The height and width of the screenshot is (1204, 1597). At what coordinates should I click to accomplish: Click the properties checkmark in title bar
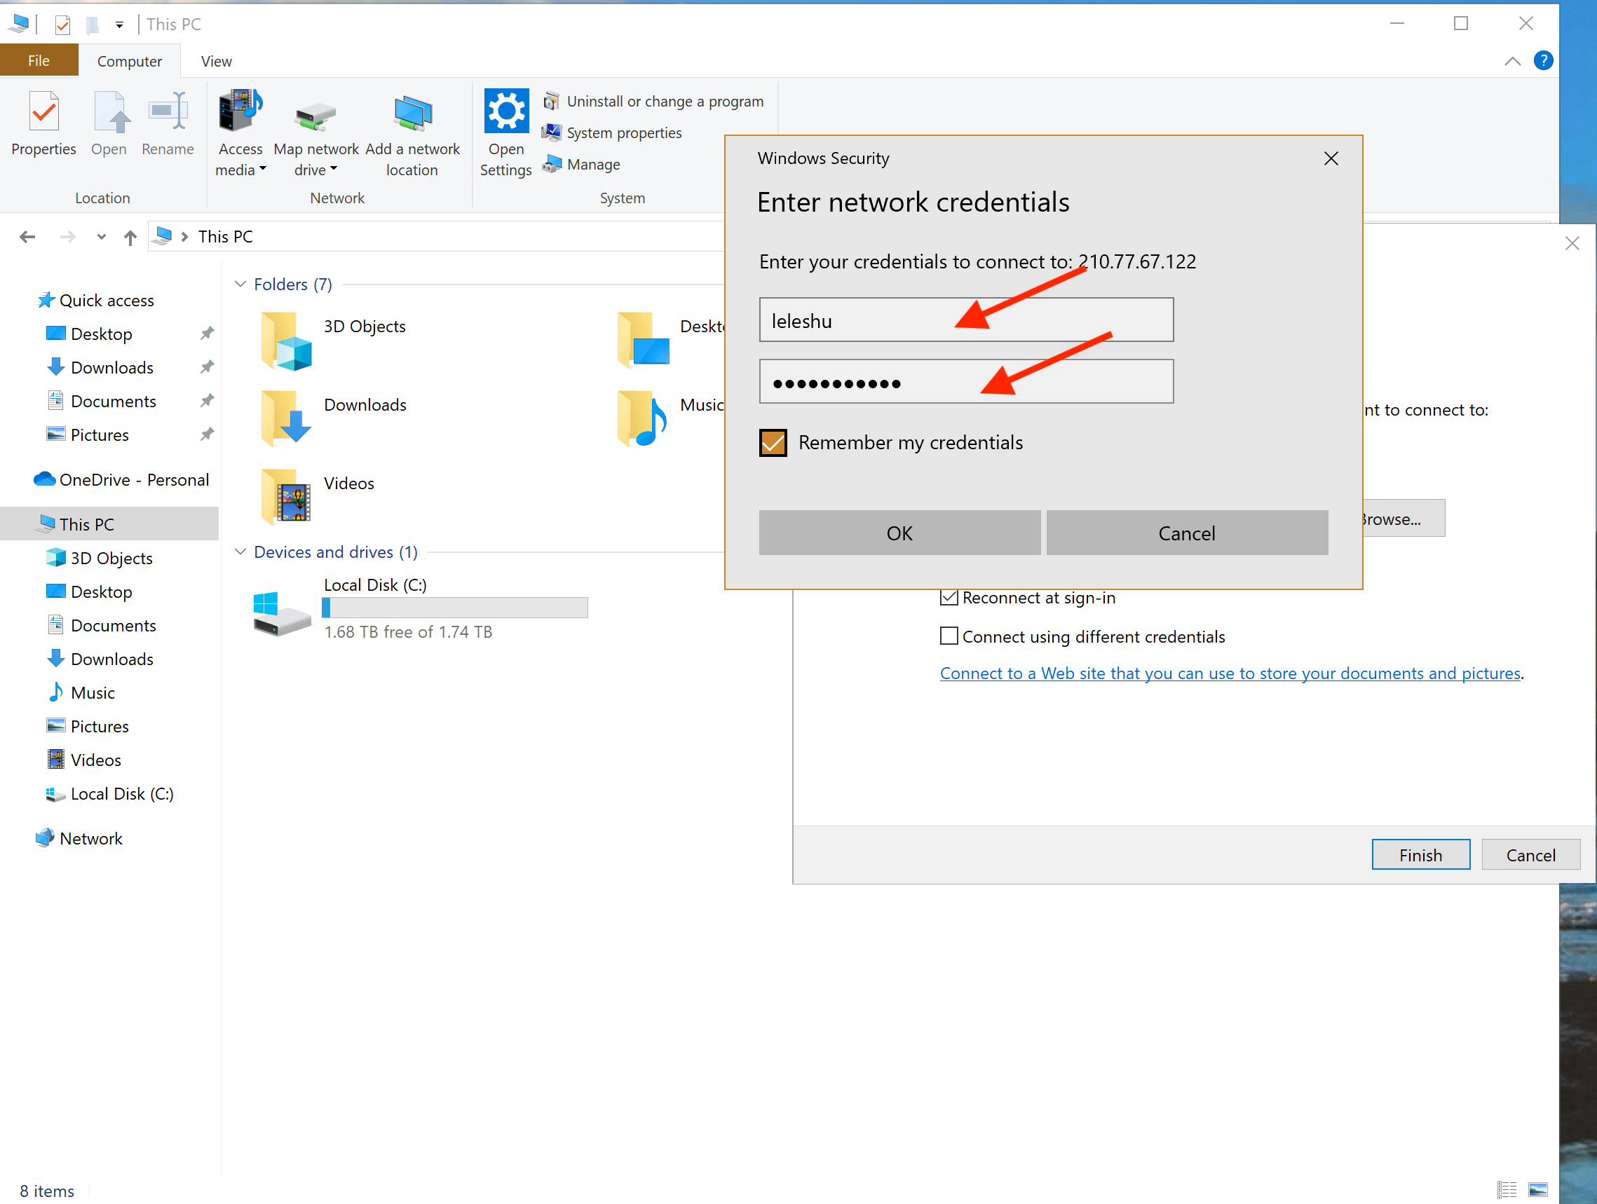click(x=63, y=25)
